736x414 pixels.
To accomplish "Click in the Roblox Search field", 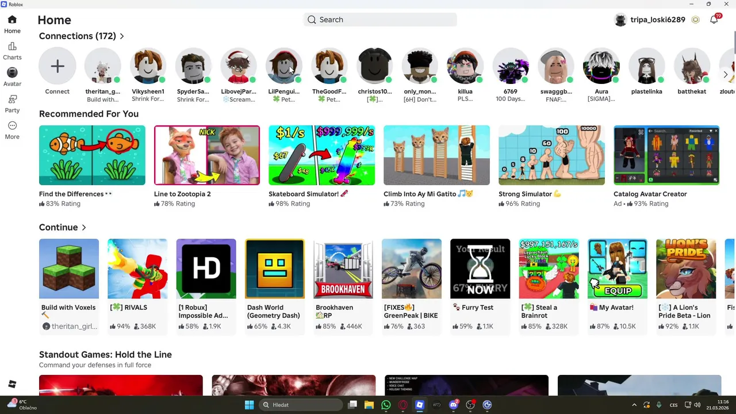I will click(380, 20).
